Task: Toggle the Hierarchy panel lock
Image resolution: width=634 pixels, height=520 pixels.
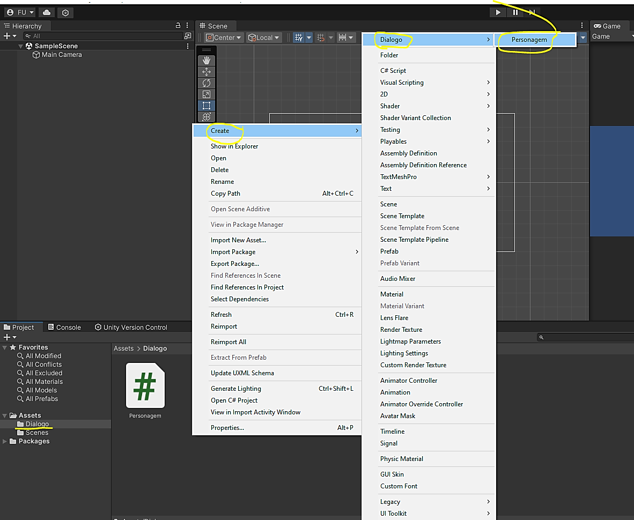Action: click(178, 25)
